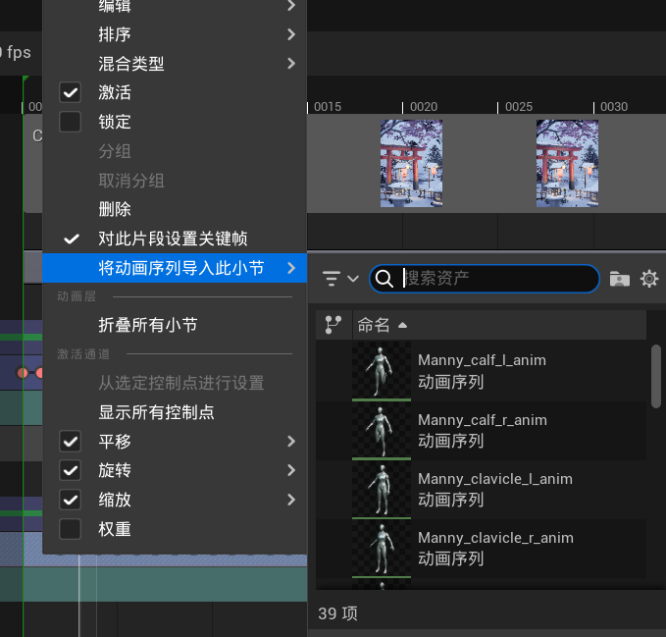Uncheck the 激活 checkbox
This screenshot has height=637, width=666.
(x=71, y=93)
